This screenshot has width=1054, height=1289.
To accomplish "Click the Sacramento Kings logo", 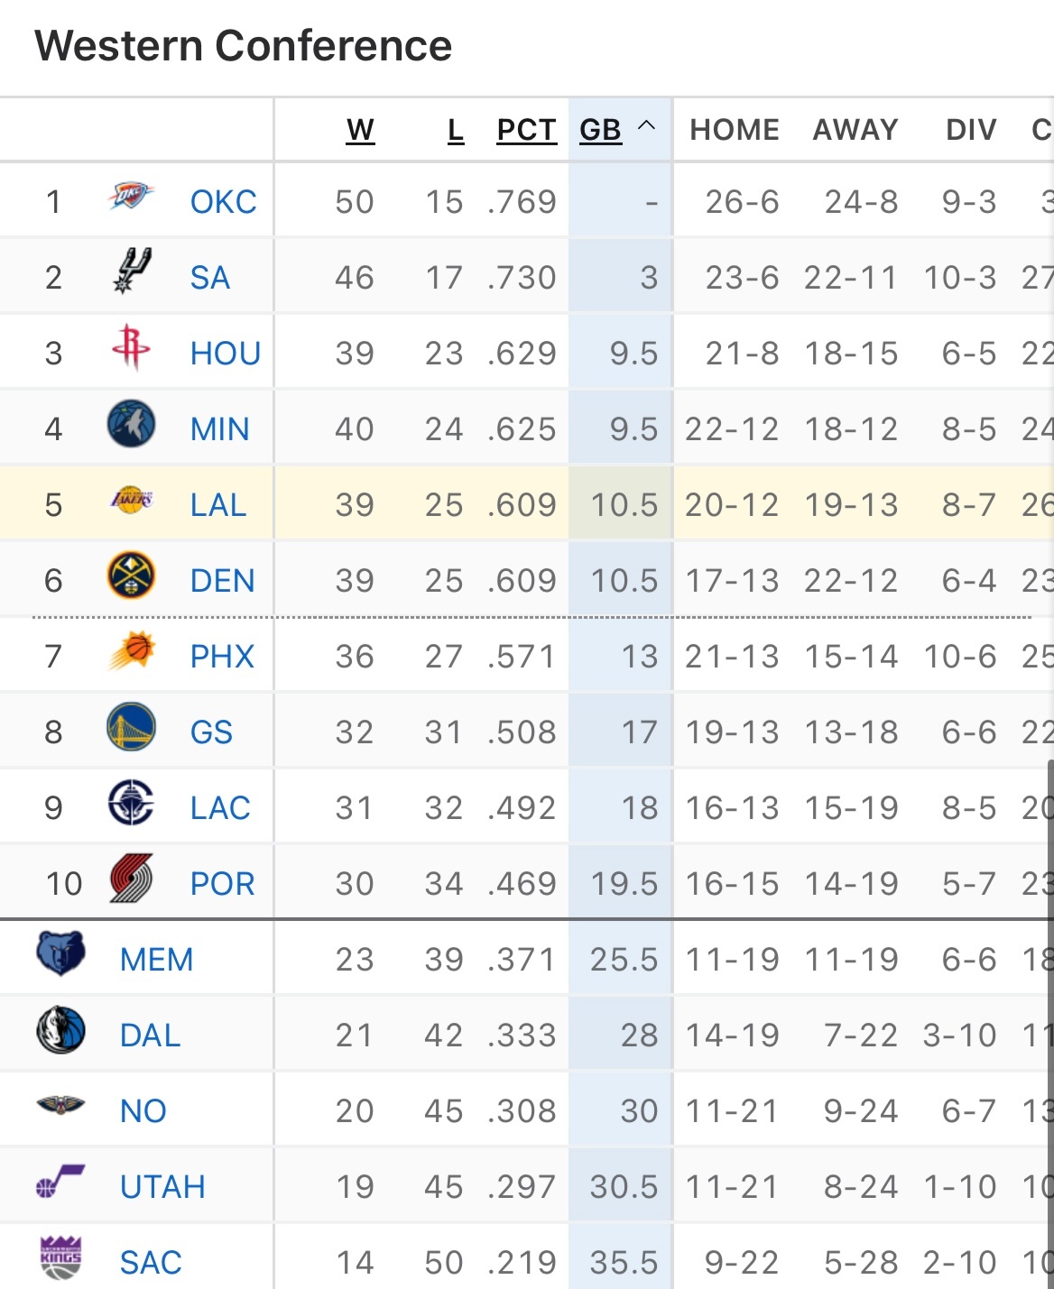I will 60,1257.
